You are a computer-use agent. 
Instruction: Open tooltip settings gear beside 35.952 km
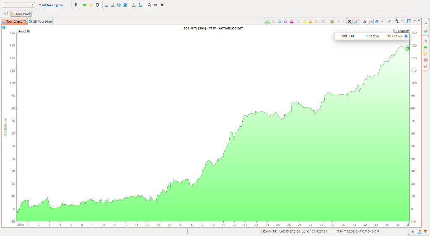click(406, 36)
